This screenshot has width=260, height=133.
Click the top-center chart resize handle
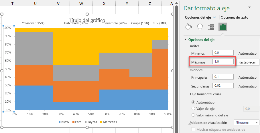87,14
